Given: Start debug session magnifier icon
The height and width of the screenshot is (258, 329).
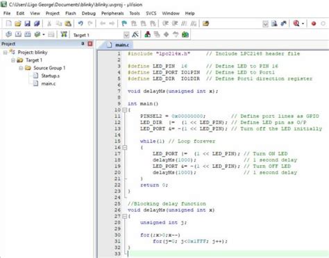Looking at the screenshot, I should pyautogui.click(x=296, y=24).
